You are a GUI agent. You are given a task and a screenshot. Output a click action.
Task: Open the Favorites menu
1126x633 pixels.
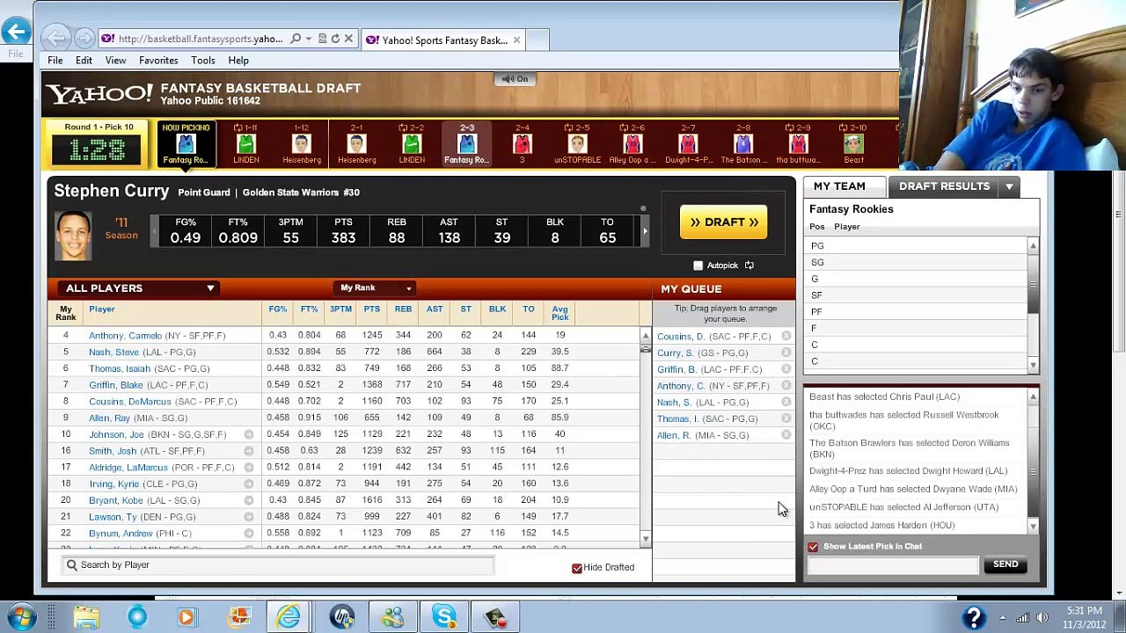158,61
